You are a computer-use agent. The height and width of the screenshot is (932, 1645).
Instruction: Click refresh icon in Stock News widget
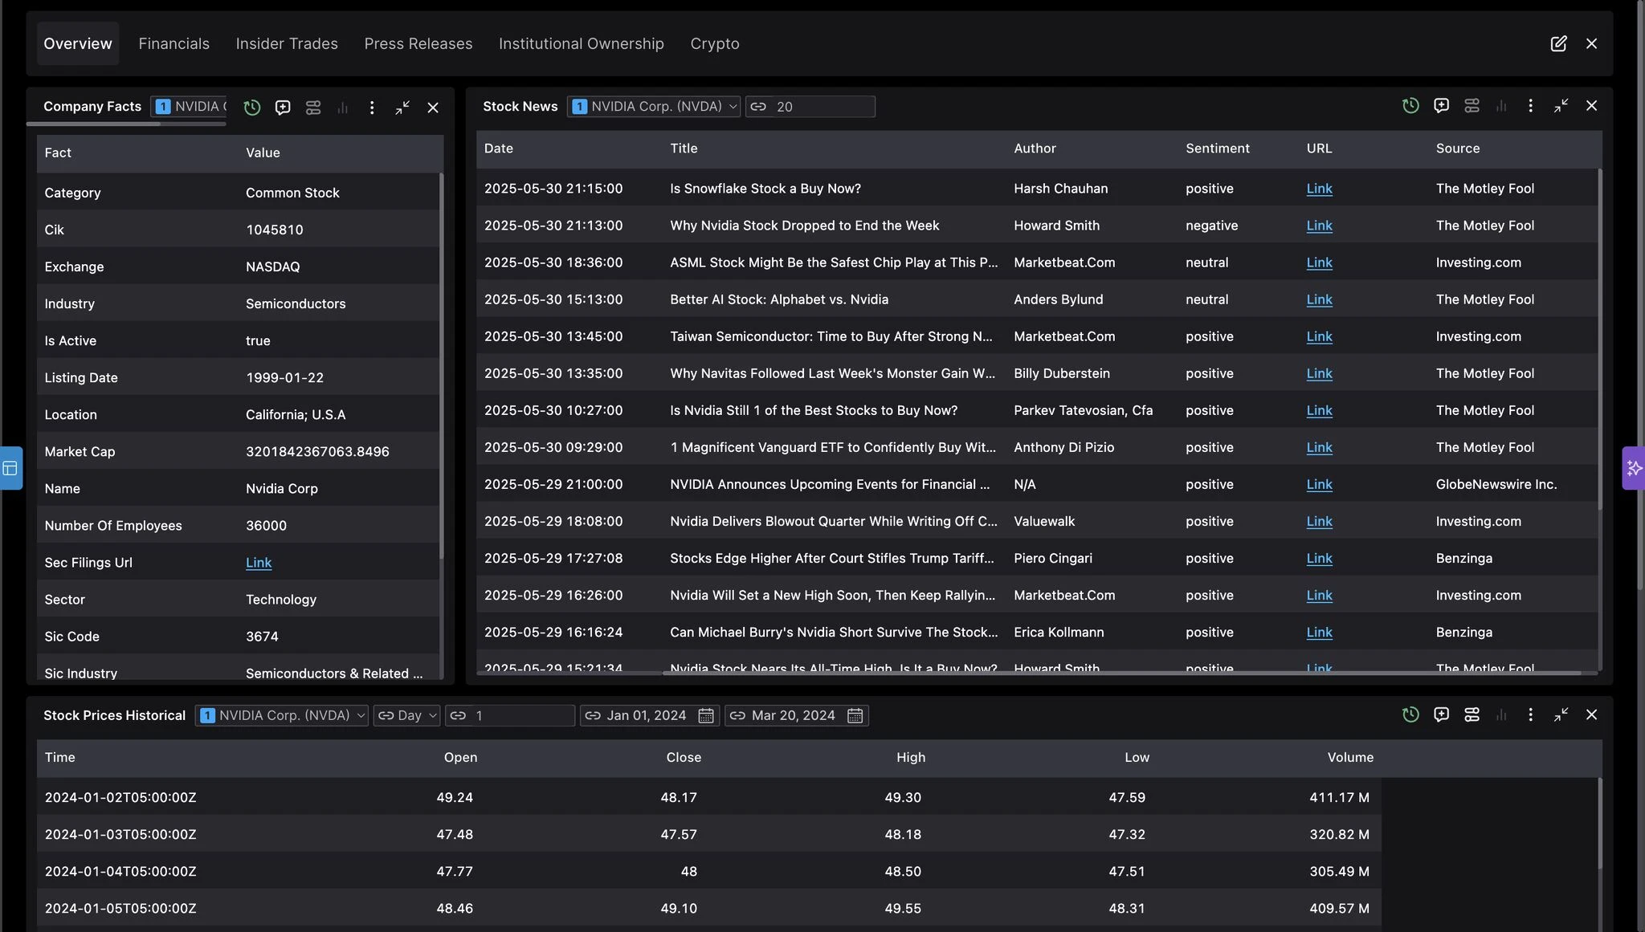[1410, 106]
